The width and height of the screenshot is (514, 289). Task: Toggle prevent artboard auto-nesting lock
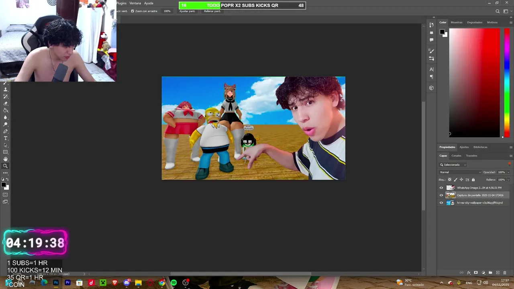[x=467, y=180]
